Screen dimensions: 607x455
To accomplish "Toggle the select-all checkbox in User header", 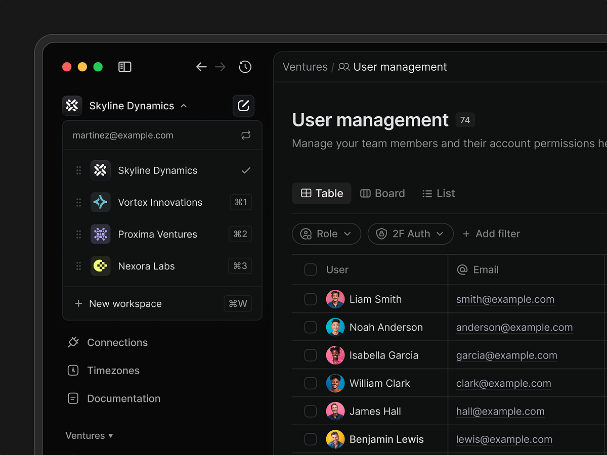I will pyautogui.click(x=311, y=269).
